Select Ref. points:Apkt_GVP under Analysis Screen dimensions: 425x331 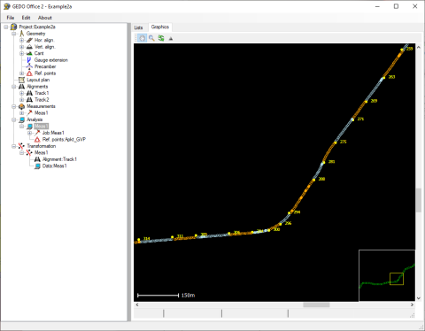64,139
